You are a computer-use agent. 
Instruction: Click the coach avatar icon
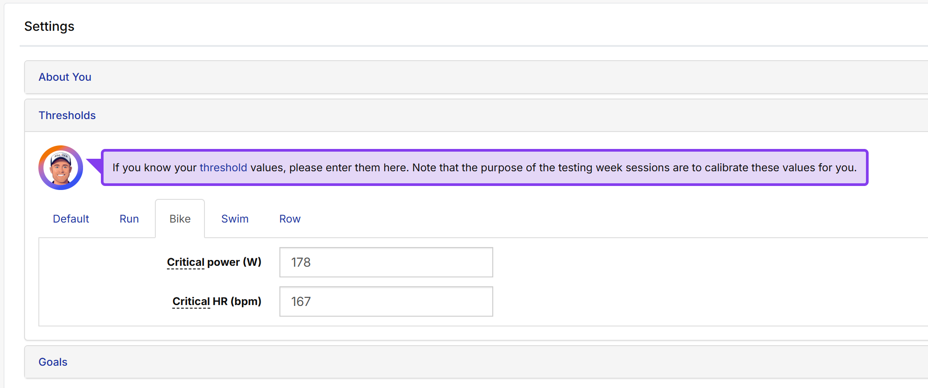click(x=61, y=168)
